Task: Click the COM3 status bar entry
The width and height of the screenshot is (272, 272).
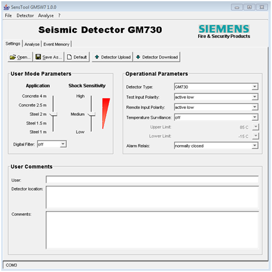Action: tap(11, 265)
